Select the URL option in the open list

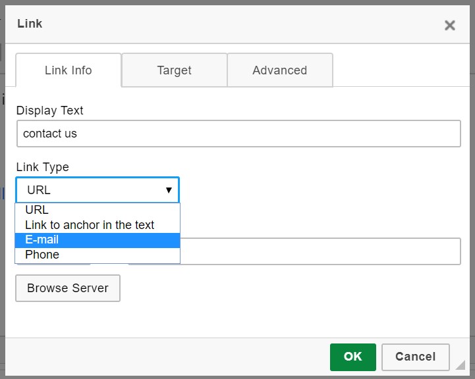98,211
